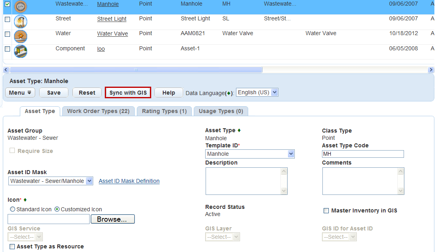Open the Data Language dropdown

click(x=257, y=92)
